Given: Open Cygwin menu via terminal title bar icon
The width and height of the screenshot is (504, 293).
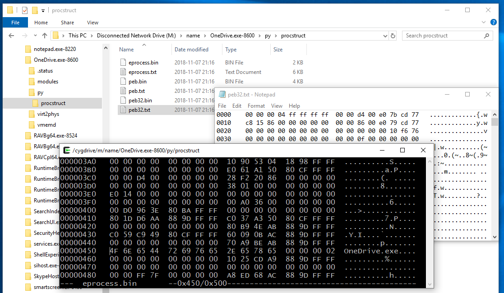Looking at the screenshot, I should tap(66, 150).
